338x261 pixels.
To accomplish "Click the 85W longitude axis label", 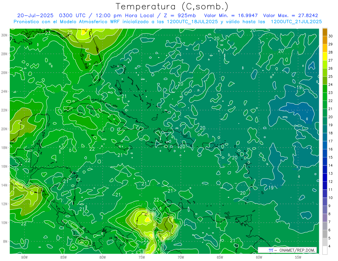I will [63, 258].
